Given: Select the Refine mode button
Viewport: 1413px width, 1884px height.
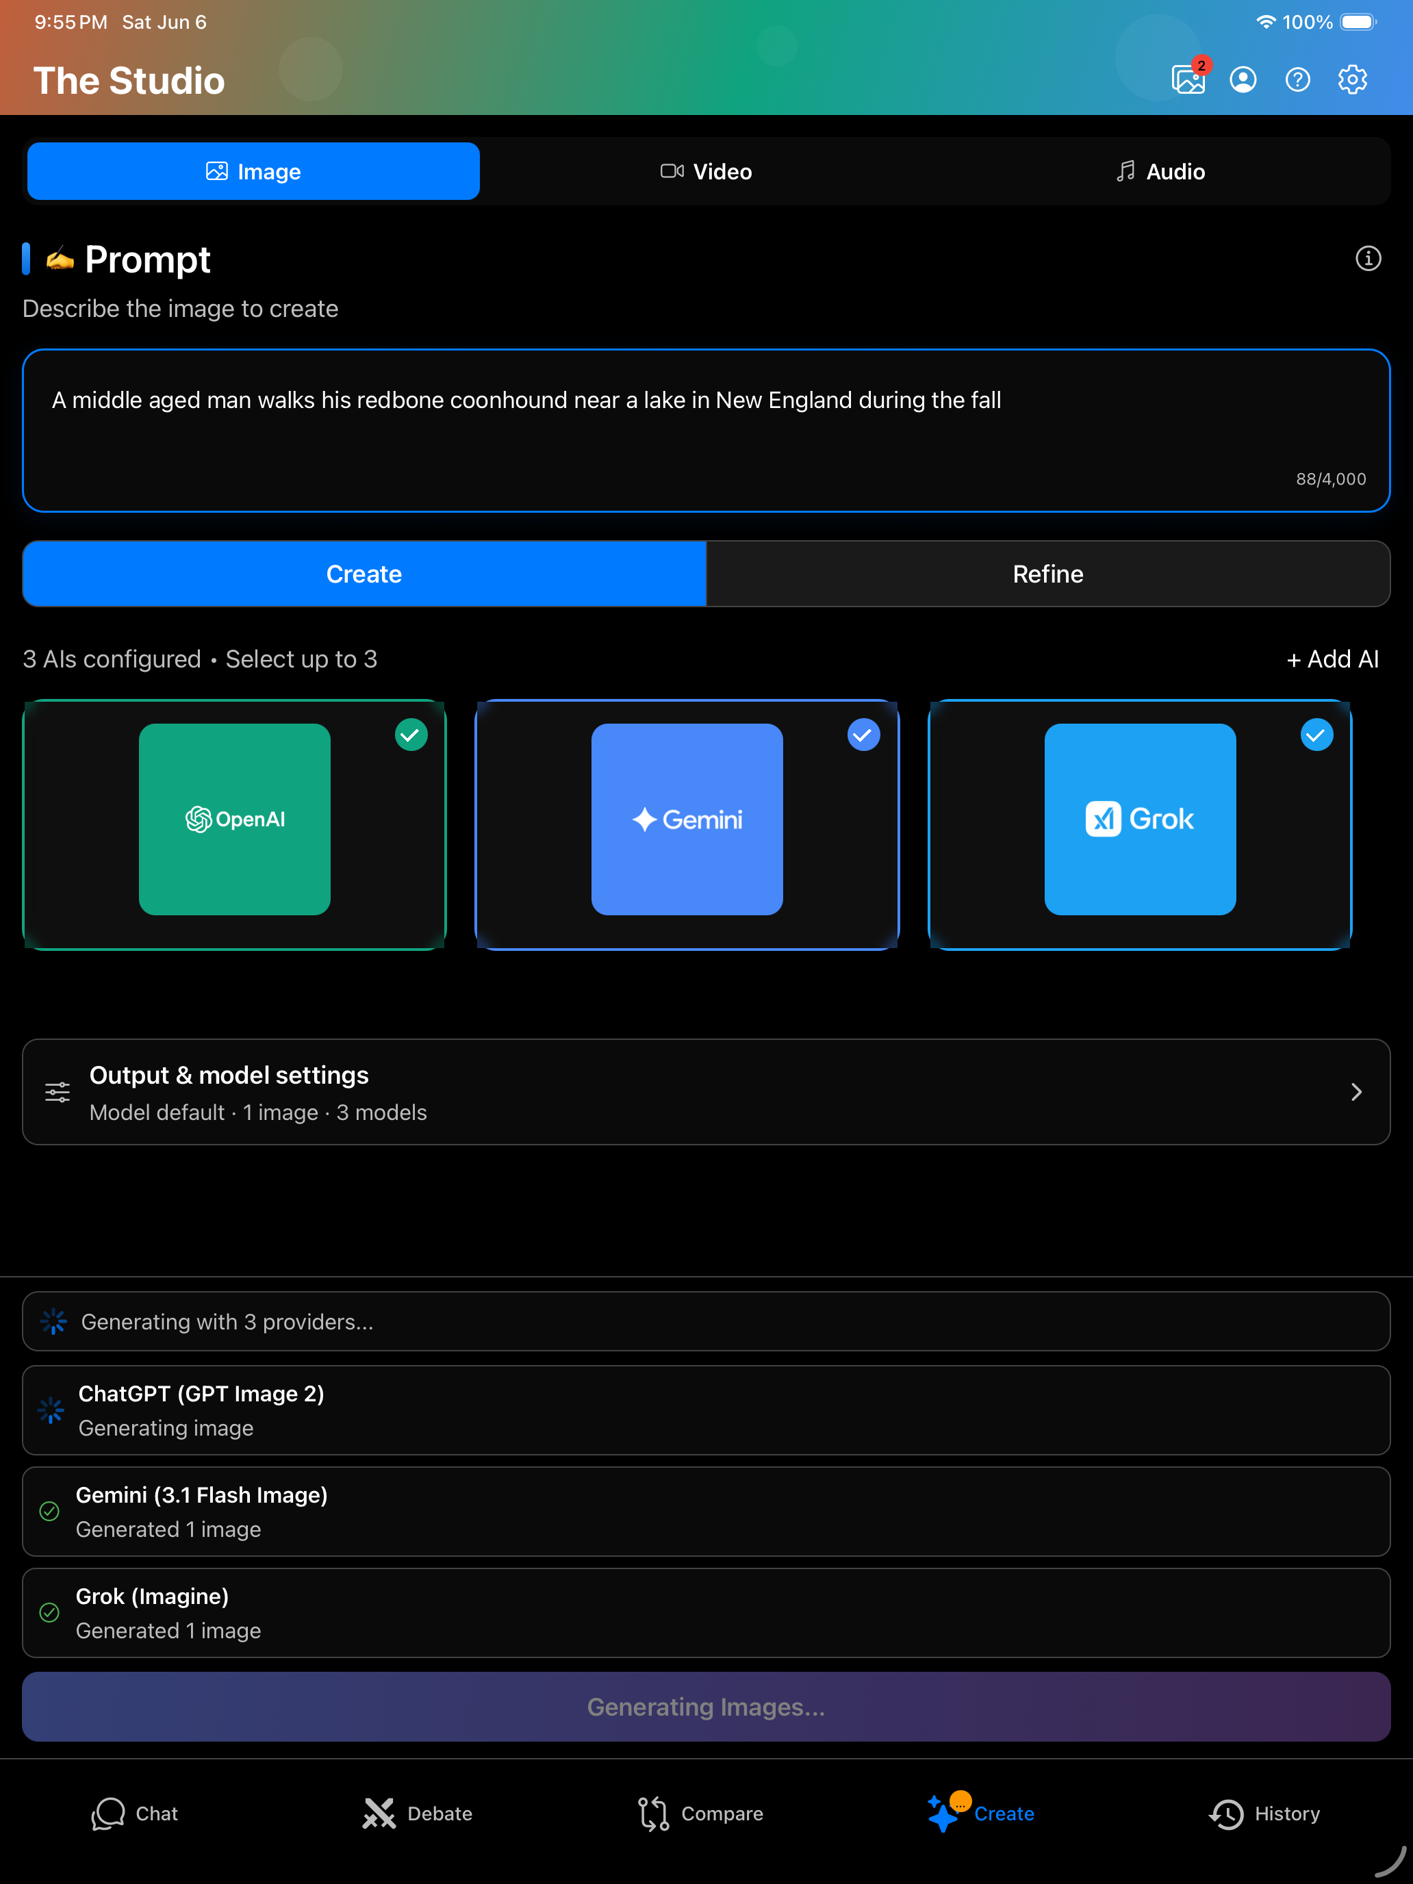Looking at the screenshot, I should pyautogui.click(x=1047, y=574).
